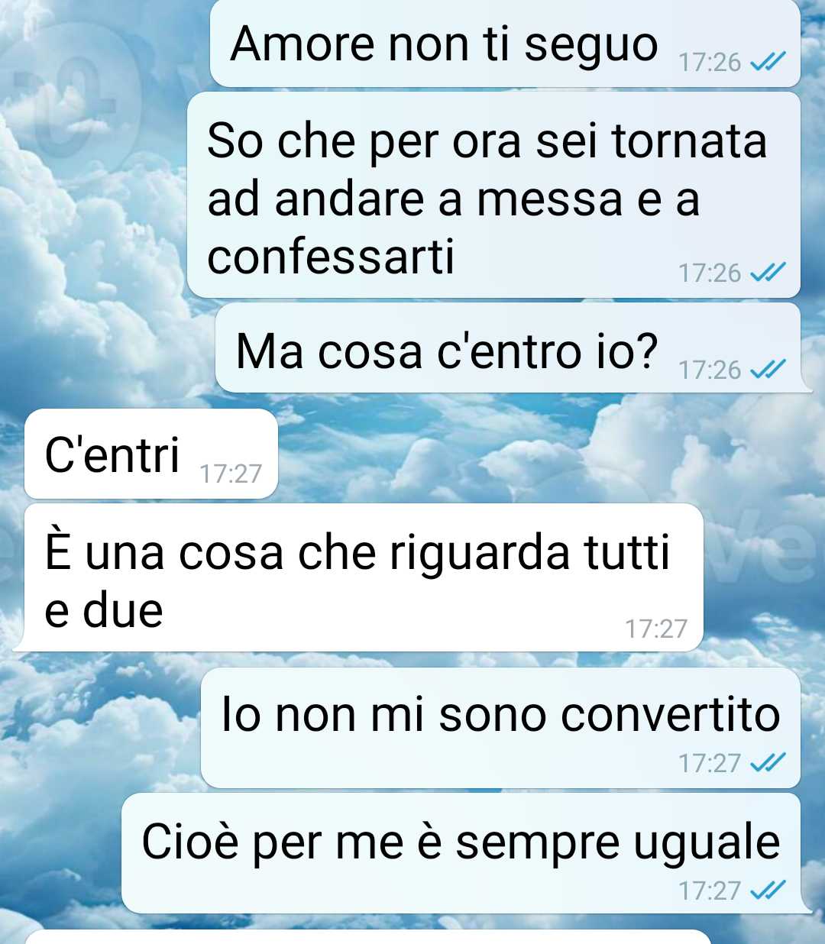Tap partially visible message bubble at bottom
Viewport: 825px width, 944px height.
click(x=368, y=937)
